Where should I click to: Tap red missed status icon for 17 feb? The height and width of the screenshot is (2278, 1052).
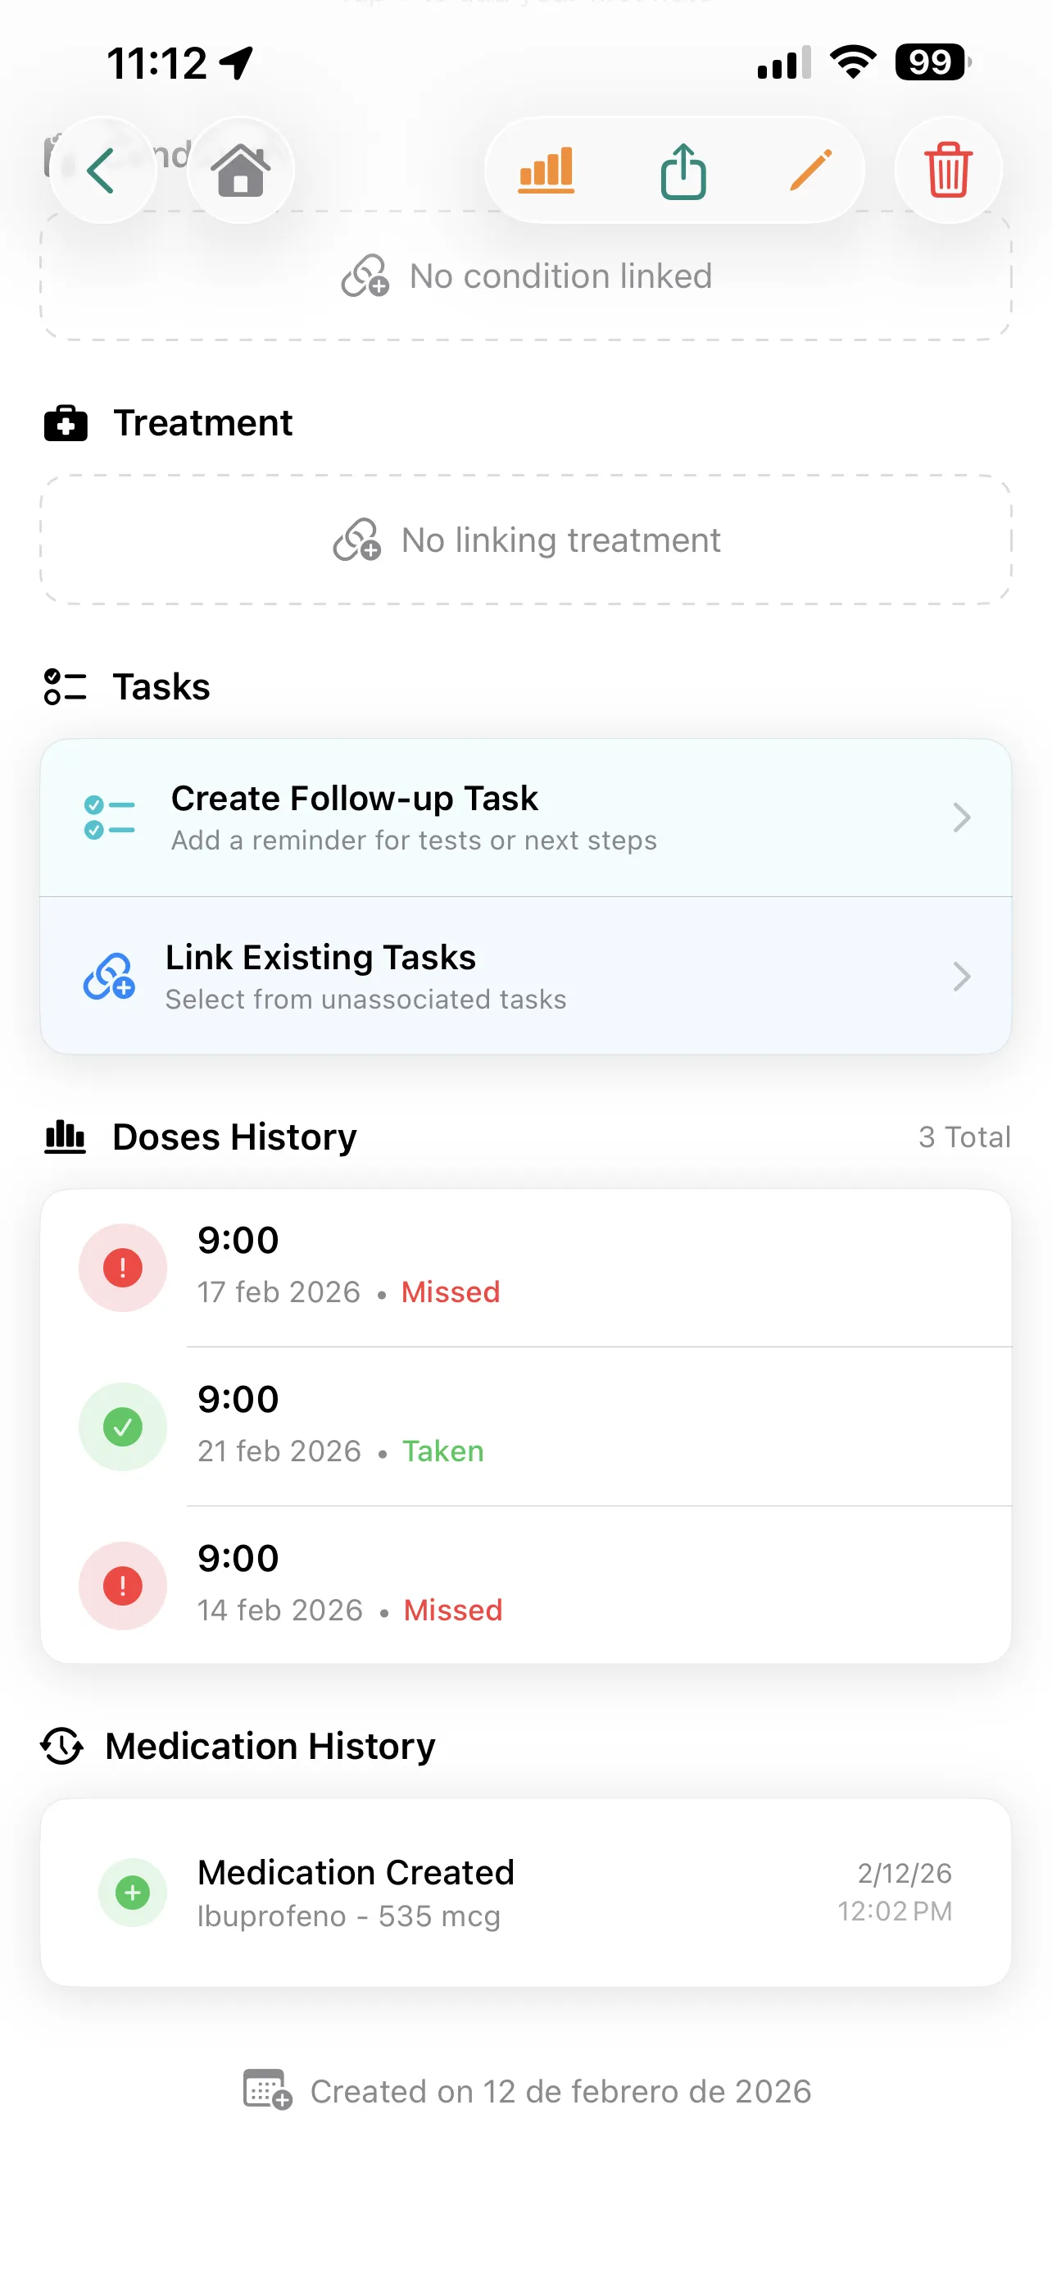pyautogui.click(x=123, y=1268)
